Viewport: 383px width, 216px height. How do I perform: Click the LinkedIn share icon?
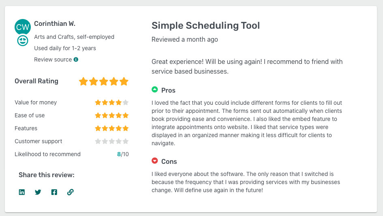tap(22, 192)
